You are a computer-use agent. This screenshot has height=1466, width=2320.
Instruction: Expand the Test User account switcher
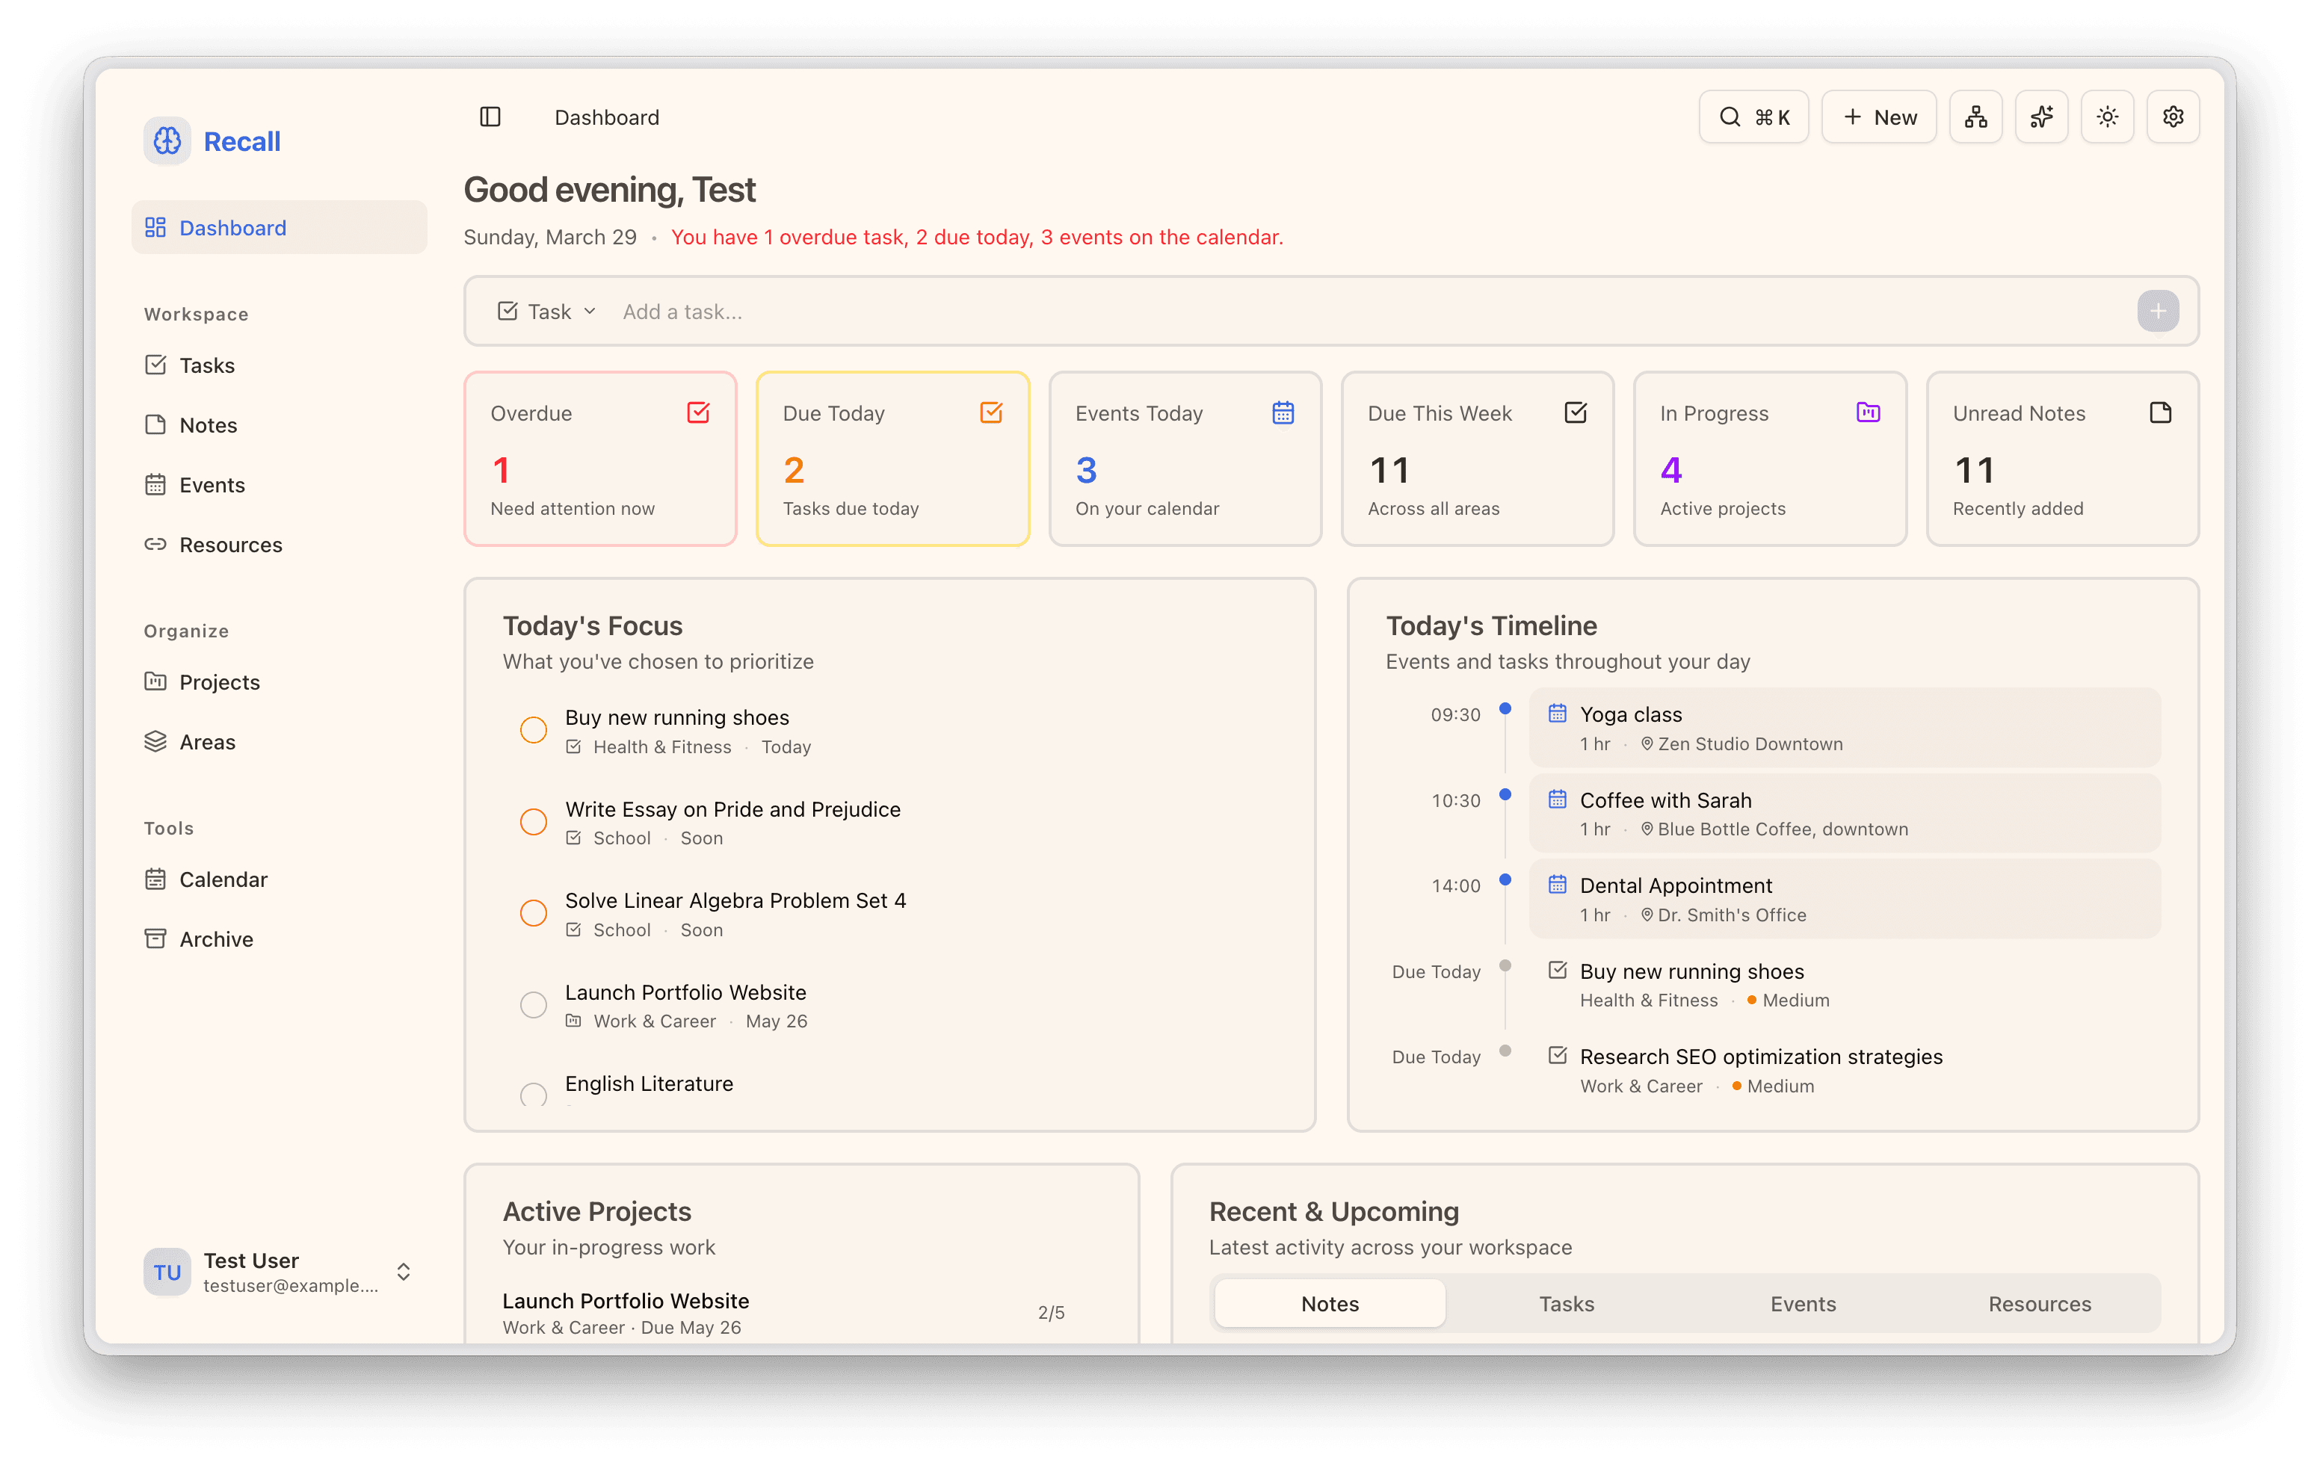(x=404, y=1270)
